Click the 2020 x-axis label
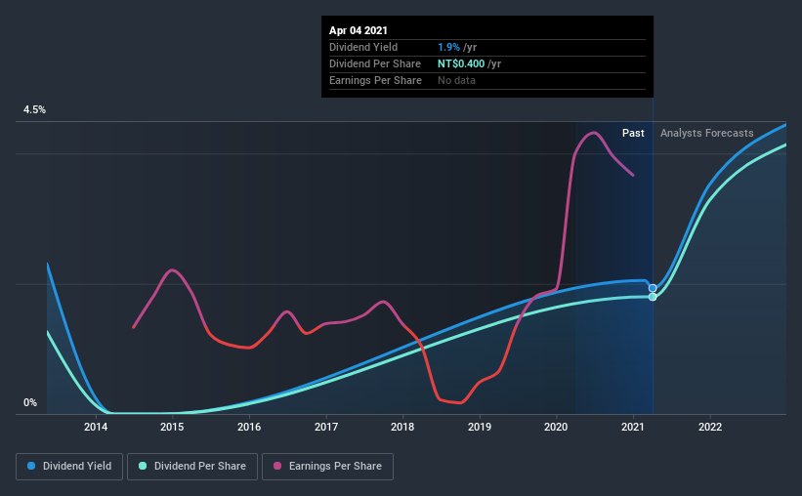Screen dimensions: 802x496 tap(556, 427)
